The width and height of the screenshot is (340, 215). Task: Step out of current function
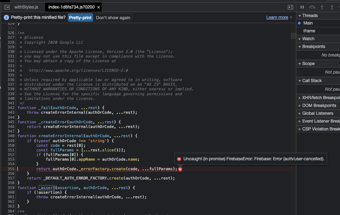[x=332, y=7]
